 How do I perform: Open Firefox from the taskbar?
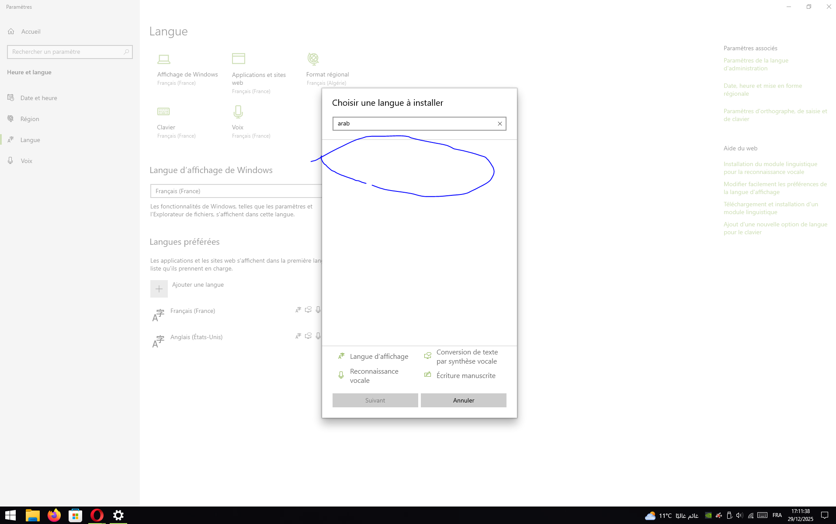tap(54, 515)
